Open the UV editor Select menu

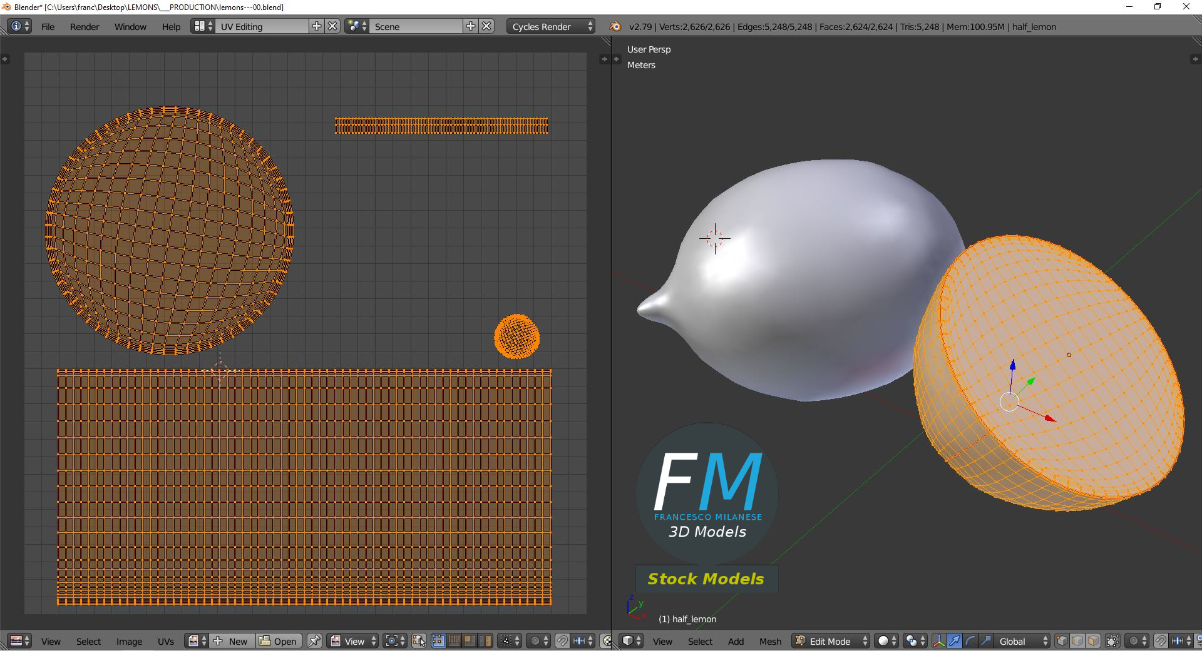click(x=88, y=642)
